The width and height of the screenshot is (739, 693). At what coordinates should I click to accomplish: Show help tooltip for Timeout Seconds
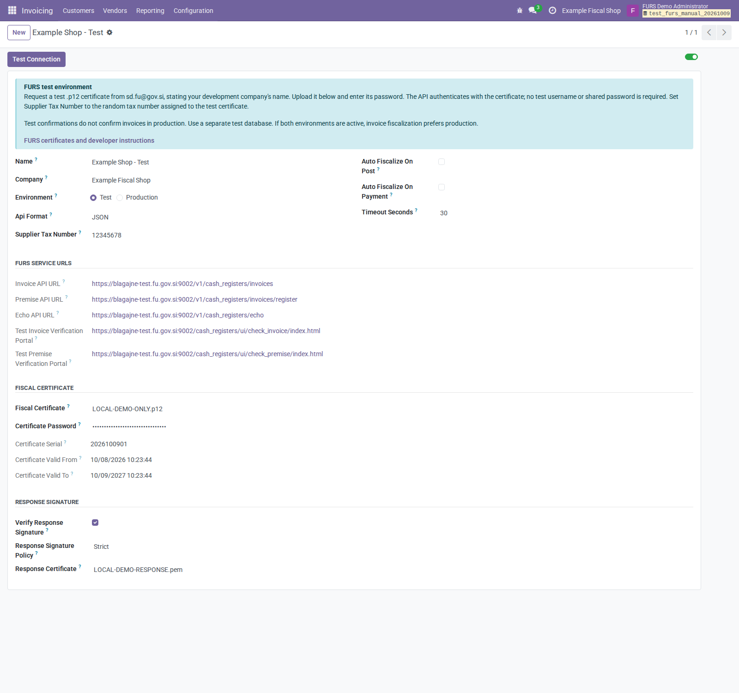tap(416, 210)
